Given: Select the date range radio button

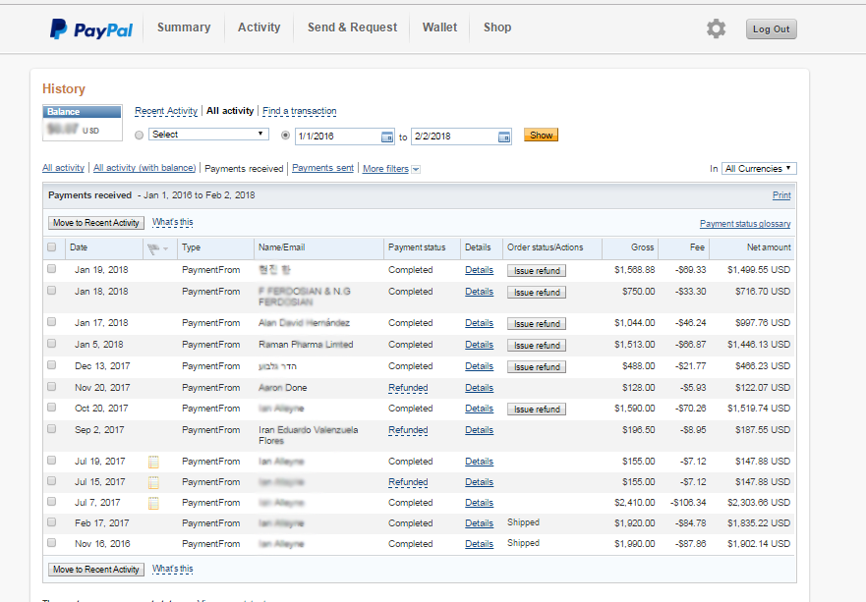Looking at the screenshot, I should (286, 136).
